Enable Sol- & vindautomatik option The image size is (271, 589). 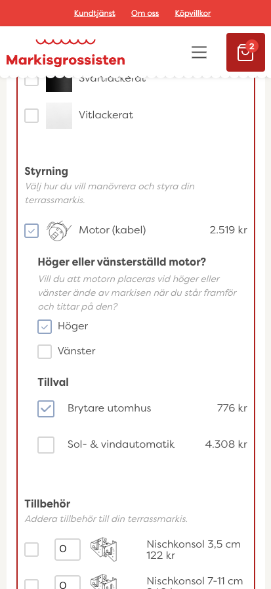pos(46,445)
